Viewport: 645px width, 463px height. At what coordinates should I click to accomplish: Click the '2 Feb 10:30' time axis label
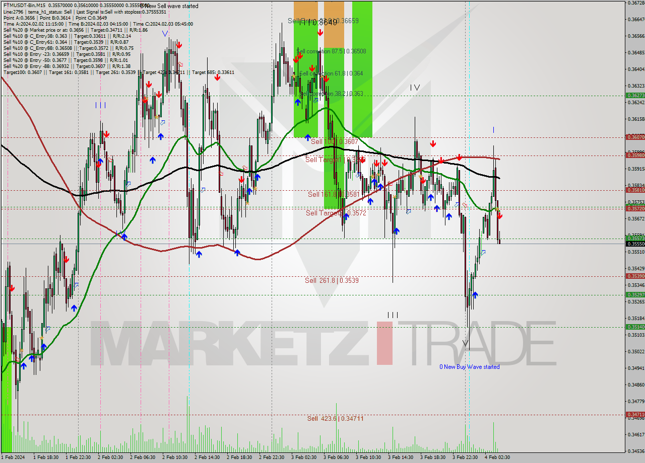tap(174, 457)
